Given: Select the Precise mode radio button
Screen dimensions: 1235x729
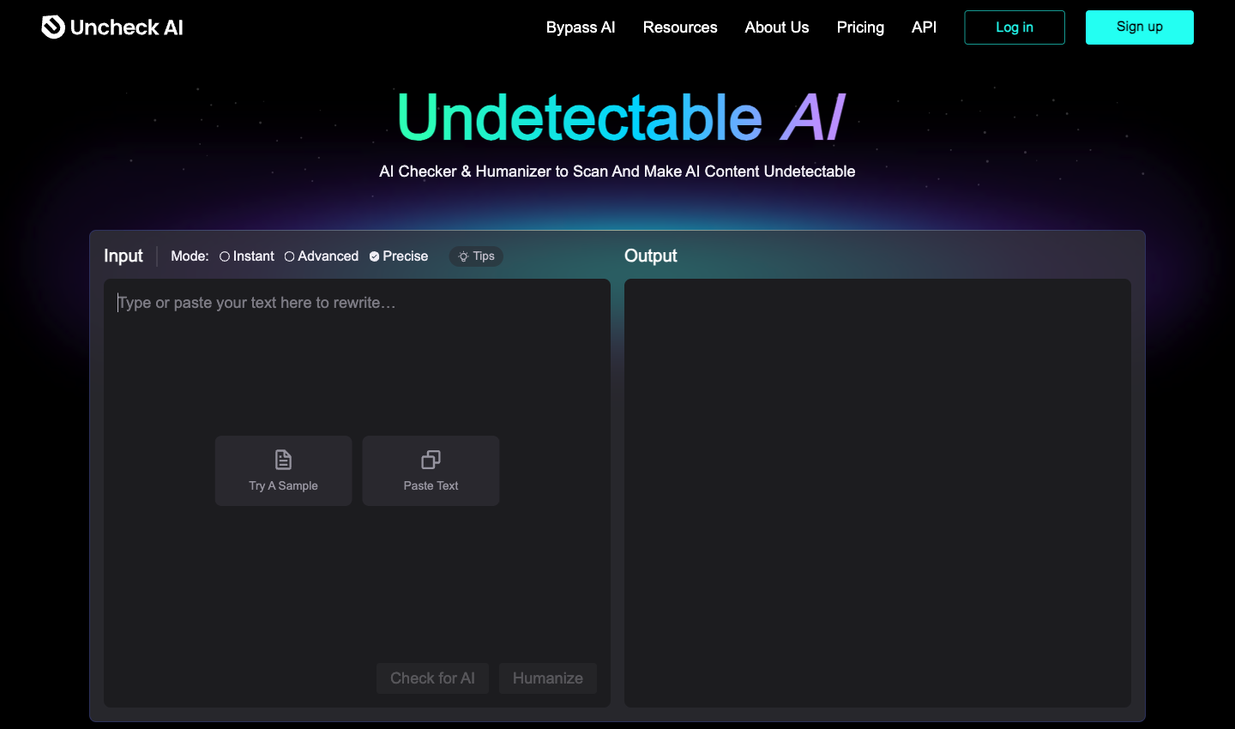Looking at the screenshot, I should (375, 256).
